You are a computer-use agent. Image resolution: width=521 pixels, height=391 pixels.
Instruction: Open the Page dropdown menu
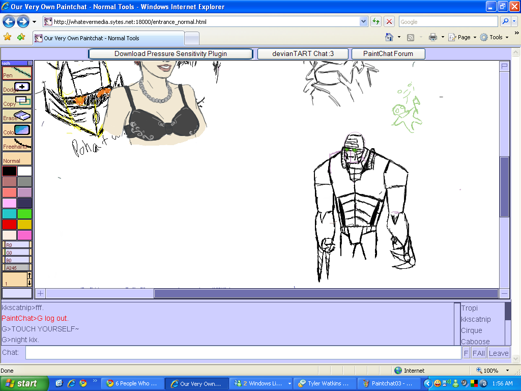point(462,37)
